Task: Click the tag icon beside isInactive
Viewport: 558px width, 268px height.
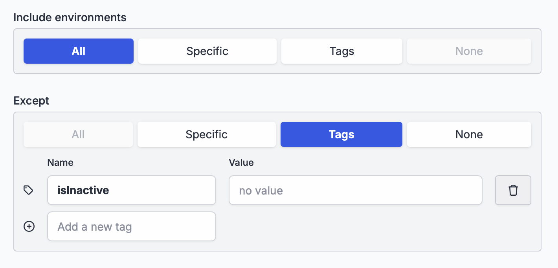Action: pos(28,190)
